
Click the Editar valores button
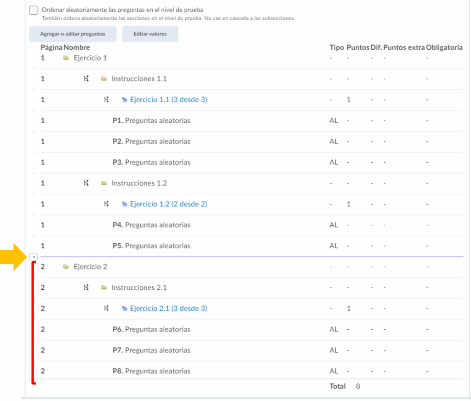(x=150, y=34)
